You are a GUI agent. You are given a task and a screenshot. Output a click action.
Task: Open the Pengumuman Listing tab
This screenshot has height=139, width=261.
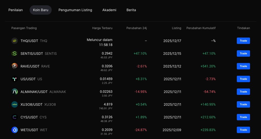point(75,10)
